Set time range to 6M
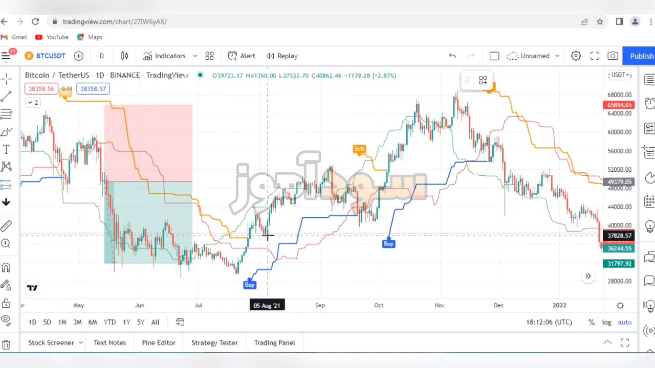Image resolution: width=655 pixels, height=368 pixels. click(x=93, y=322)
